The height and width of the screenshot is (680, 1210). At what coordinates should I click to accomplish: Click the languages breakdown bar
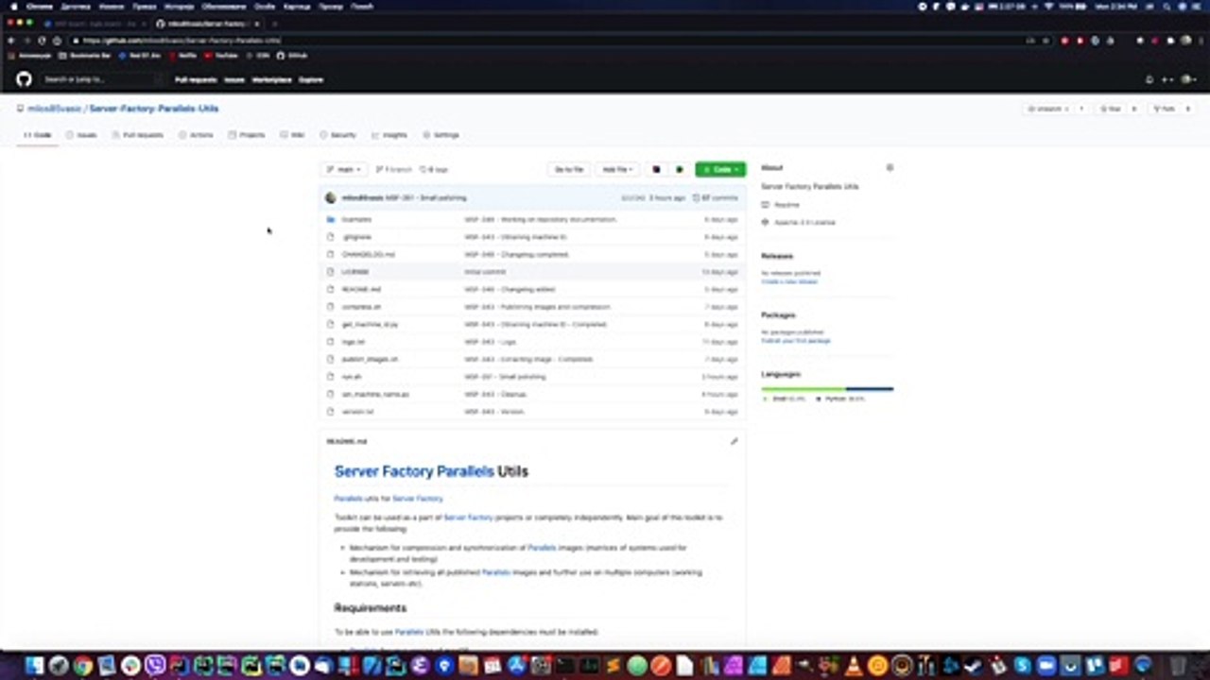click(x=827, y=388)
